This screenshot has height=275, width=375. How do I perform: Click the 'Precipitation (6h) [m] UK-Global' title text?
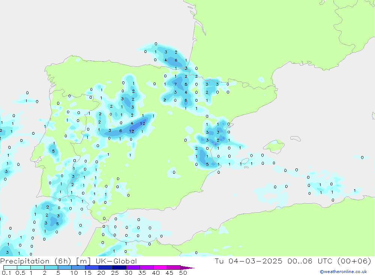click(68, 261)
